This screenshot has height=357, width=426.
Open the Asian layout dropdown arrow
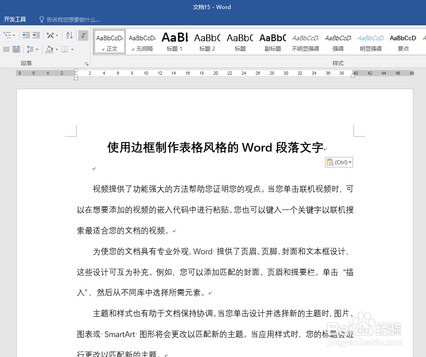57,36
